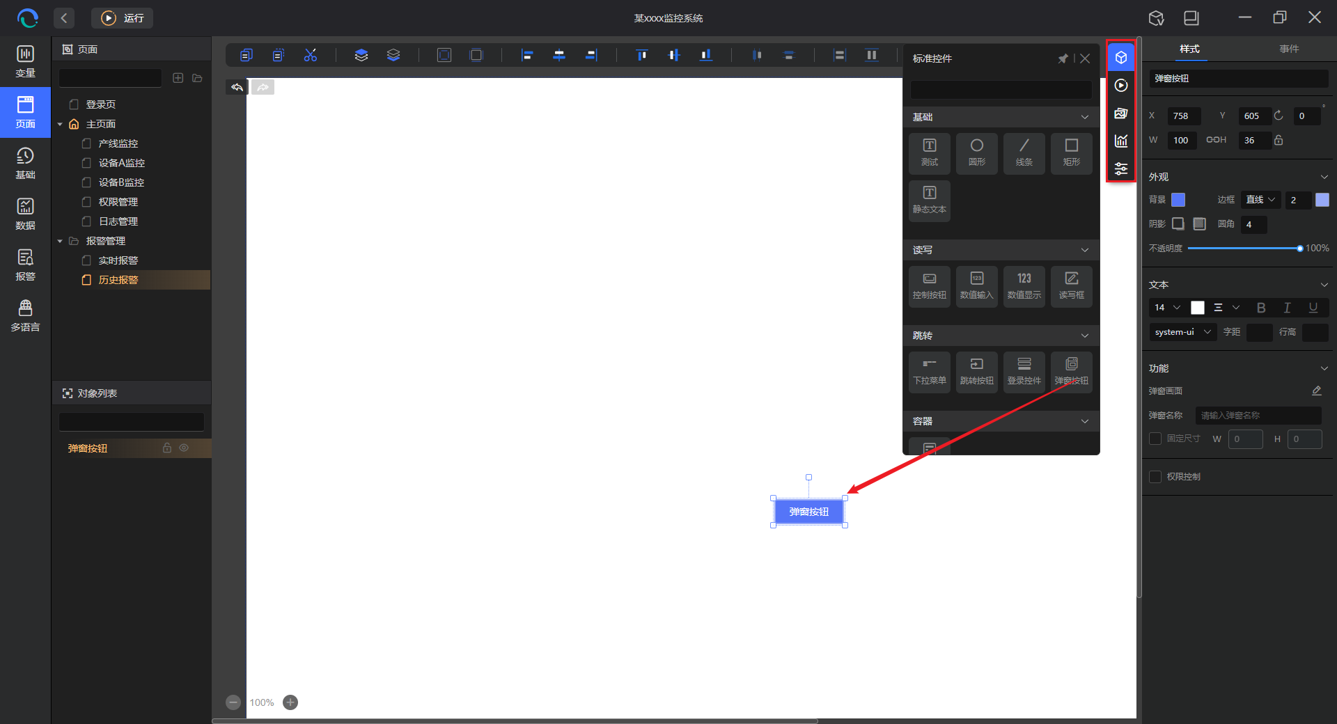Add the 弹窗按钮 popup button widget
Screen dimensions: 1337x724
pyautogui.click(x=1072, y=372)
